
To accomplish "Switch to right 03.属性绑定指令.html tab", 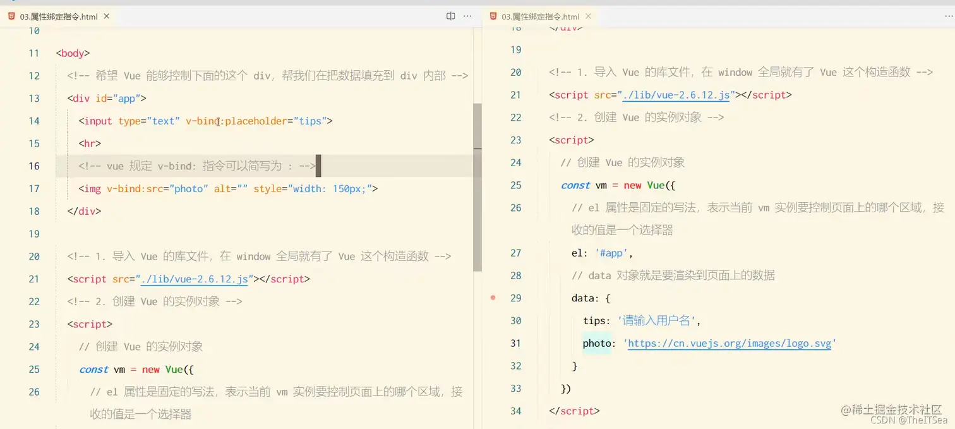I will (x=541, y=17).
